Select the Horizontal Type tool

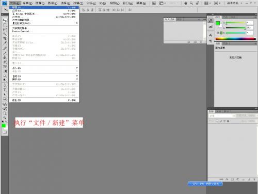(x=5, y=89)
